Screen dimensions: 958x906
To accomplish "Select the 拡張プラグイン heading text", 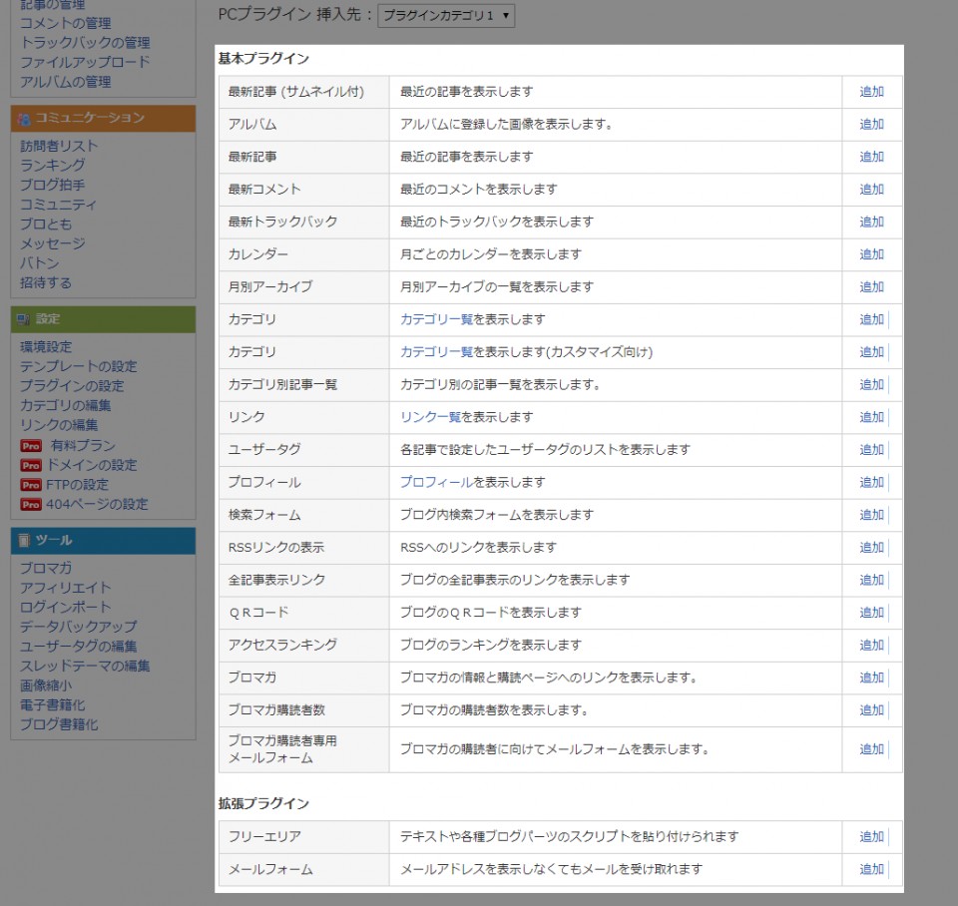I will 263,803.
